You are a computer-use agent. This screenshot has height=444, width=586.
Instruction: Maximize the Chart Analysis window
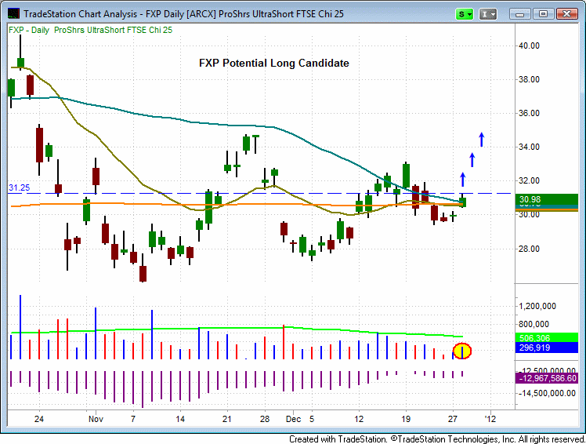point(543,14)
